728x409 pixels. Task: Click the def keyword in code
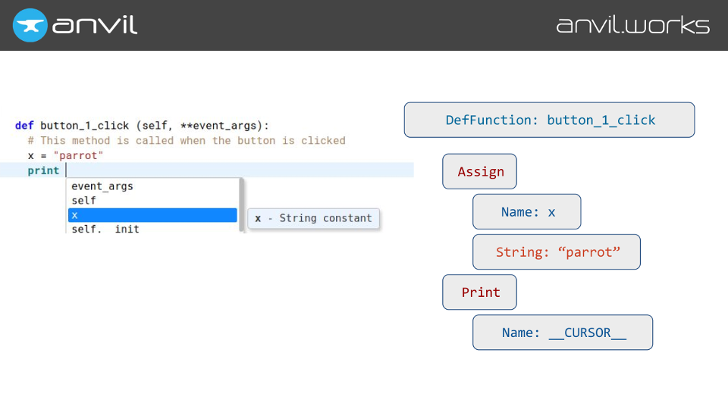coord(24,125)
